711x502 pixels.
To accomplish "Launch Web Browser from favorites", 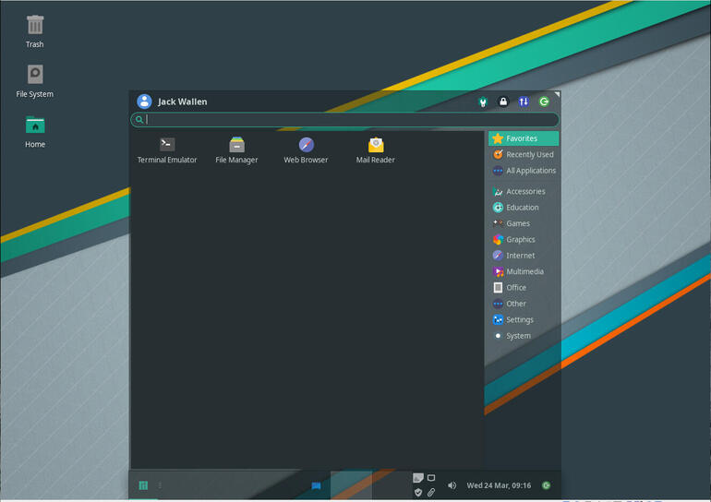I will (x=306, y=150).
